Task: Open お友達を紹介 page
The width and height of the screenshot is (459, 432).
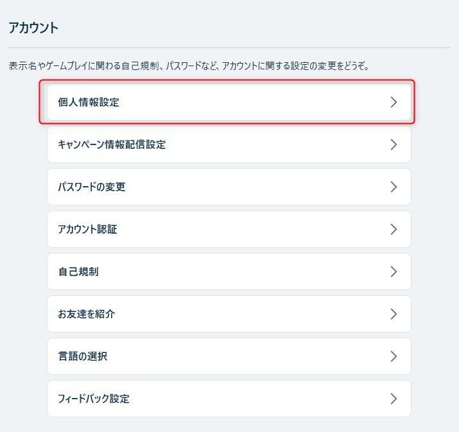Action: 229,314
